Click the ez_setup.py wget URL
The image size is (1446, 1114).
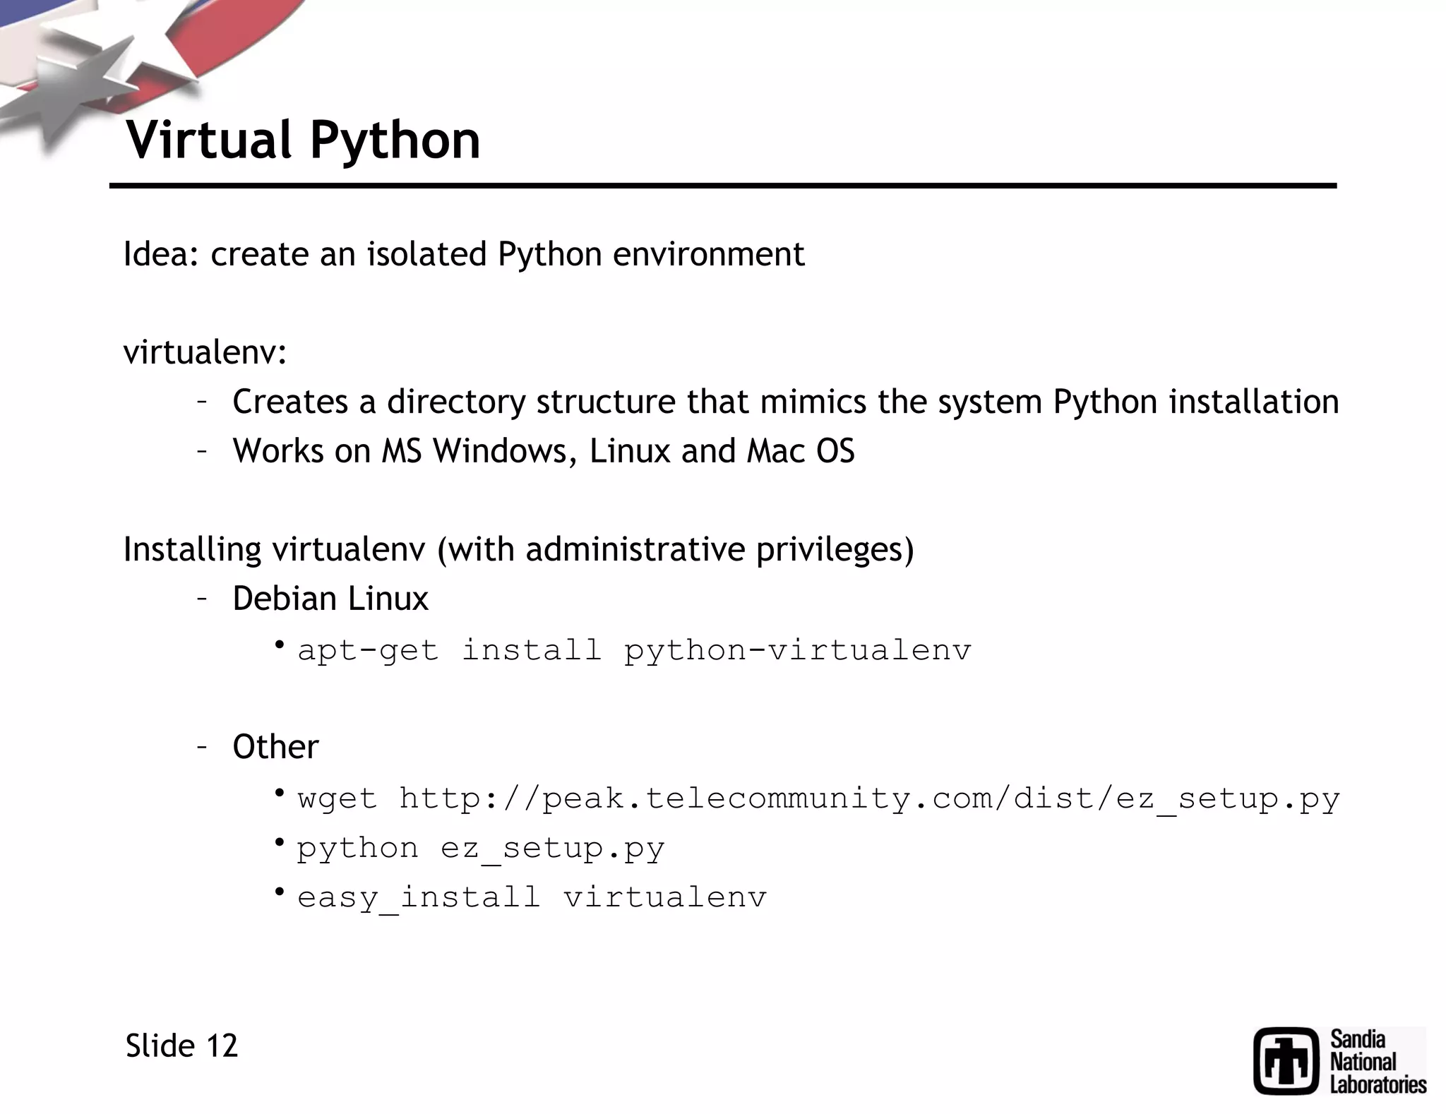tap(868, 799)
